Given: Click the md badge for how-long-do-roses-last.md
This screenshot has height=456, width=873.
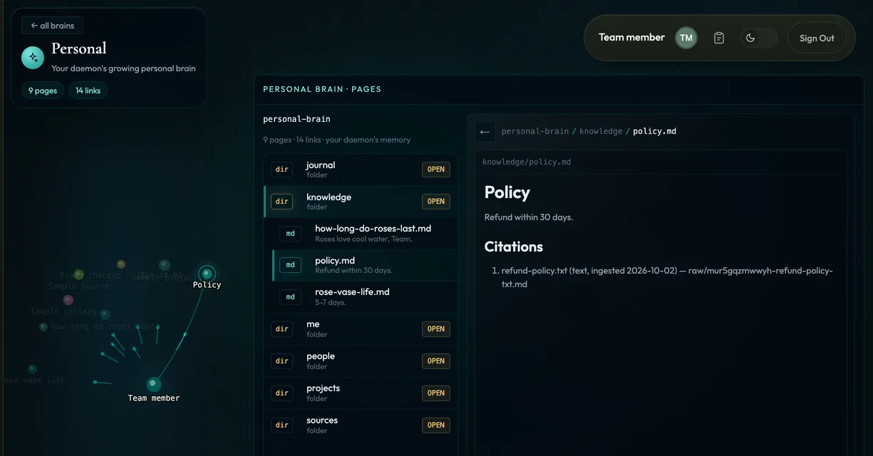Looking at the screenshot, I should point(290,233).
